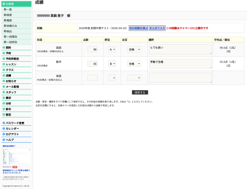Click the plus icon beside 分析

[x=4, y=104]
